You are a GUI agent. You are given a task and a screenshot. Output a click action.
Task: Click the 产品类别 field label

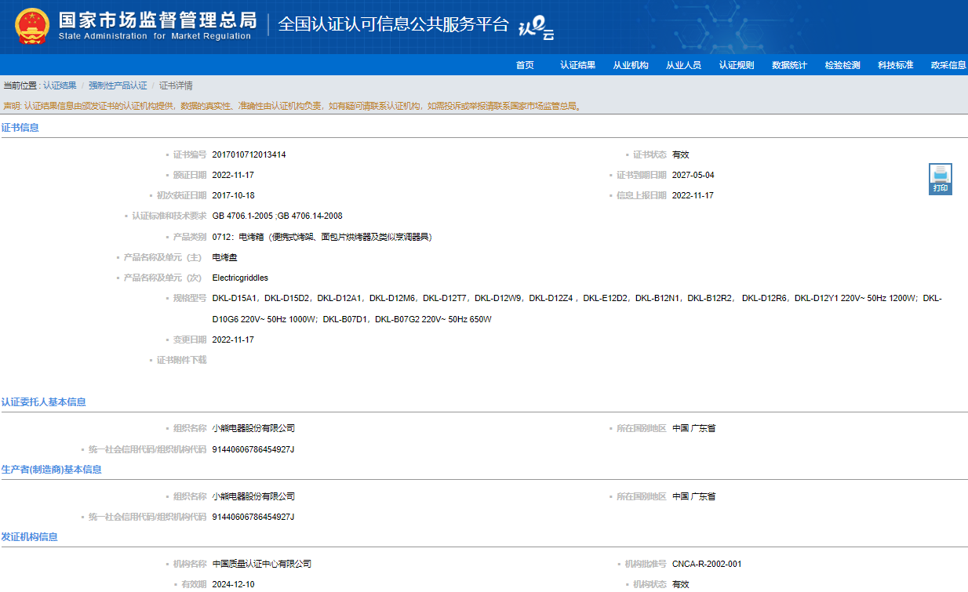pos(190,237)
